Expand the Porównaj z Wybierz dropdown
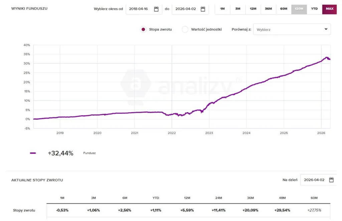The height and width of the screenshot is (221, 342). click(292, 29)
